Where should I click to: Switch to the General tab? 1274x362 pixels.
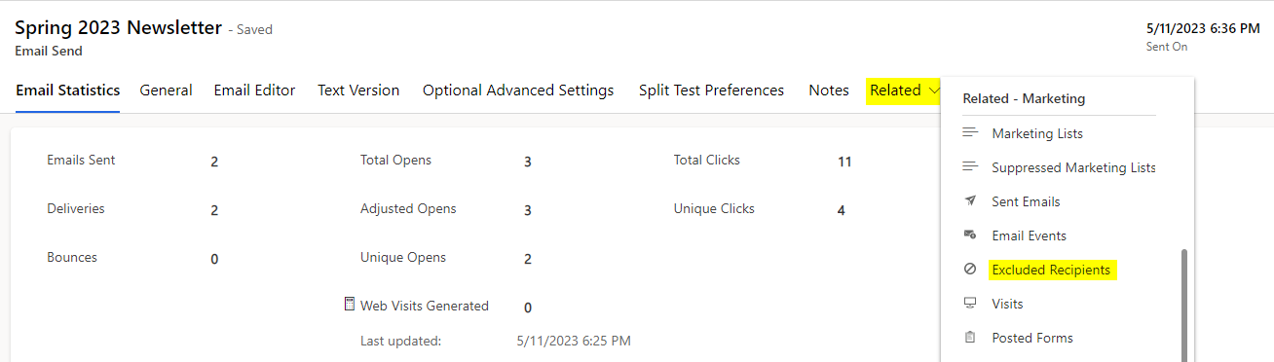pos(166,90)
